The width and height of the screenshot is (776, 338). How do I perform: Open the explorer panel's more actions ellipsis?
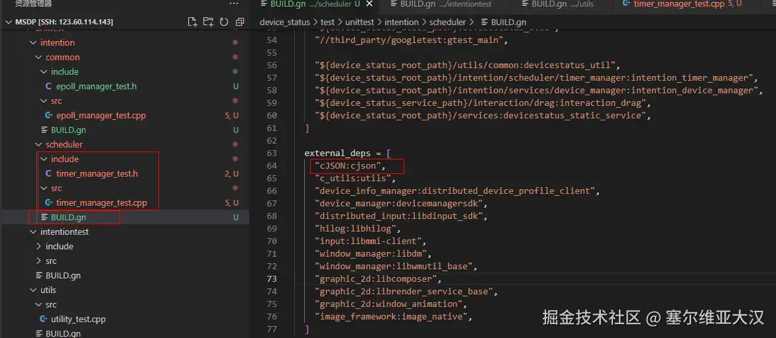233,4
